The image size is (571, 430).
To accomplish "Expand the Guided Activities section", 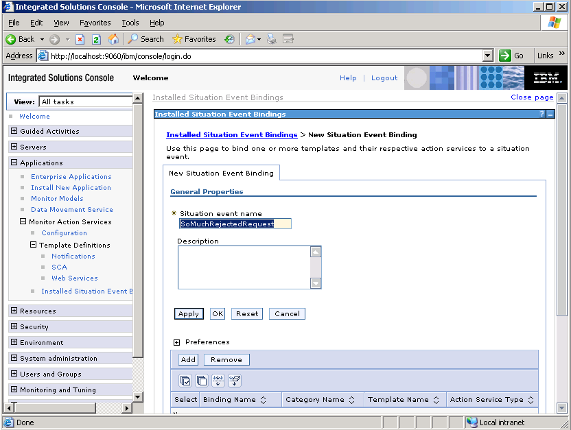I will 14,131.
